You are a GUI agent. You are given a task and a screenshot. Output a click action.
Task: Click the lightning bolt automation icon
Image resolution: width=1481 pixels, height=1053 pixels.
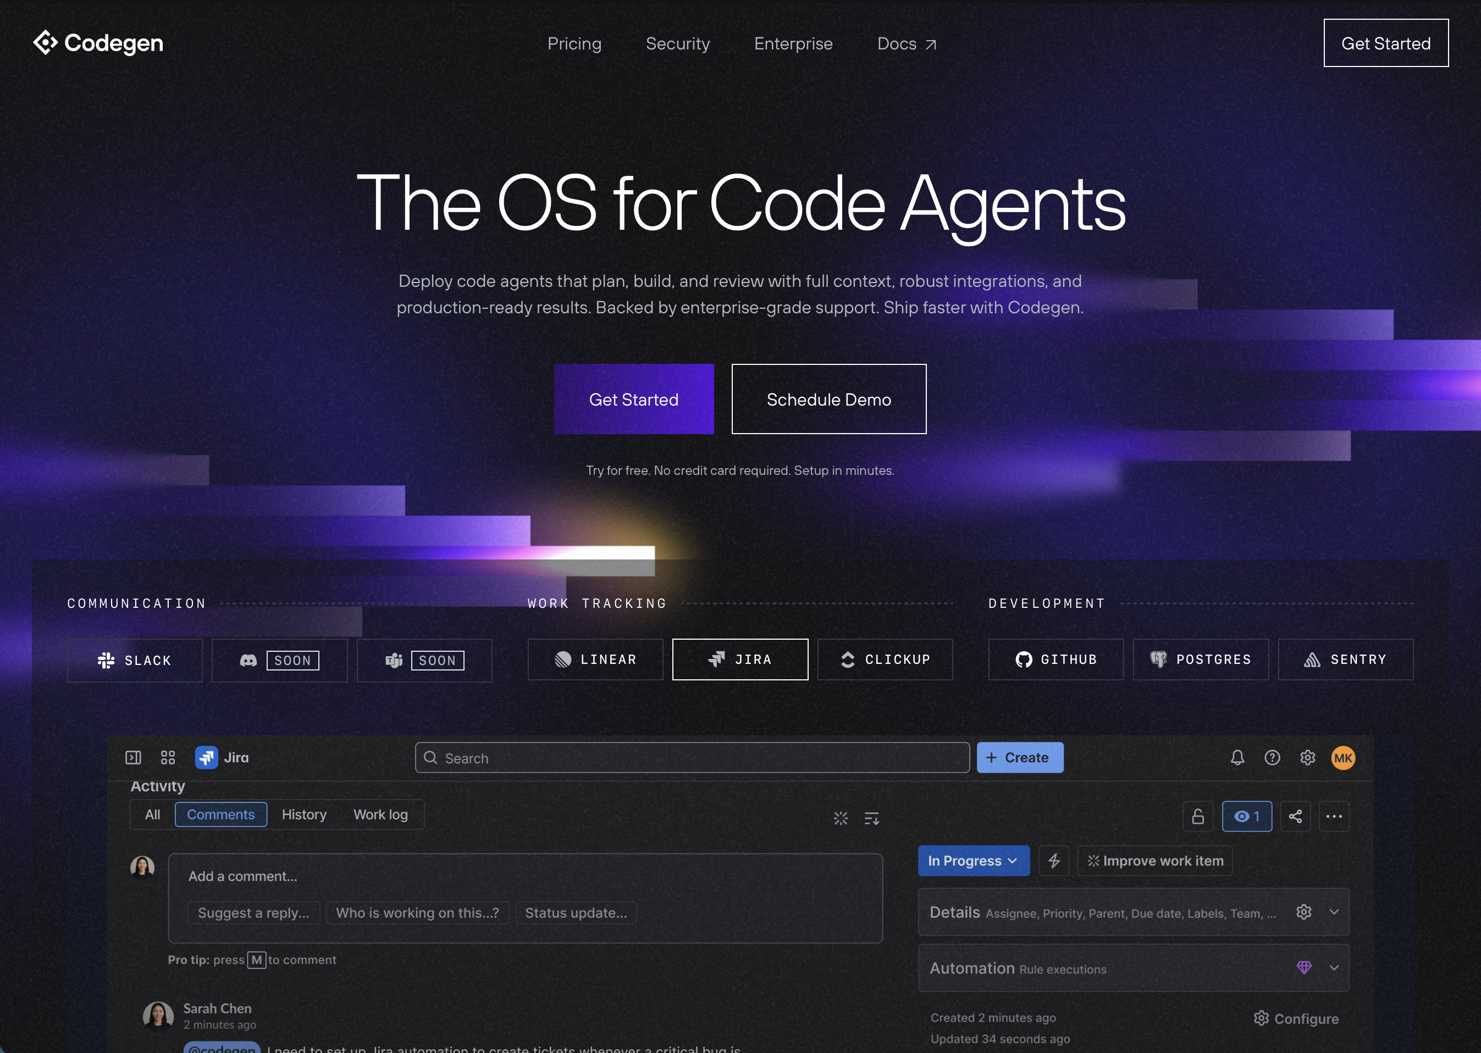(1054, 861)
